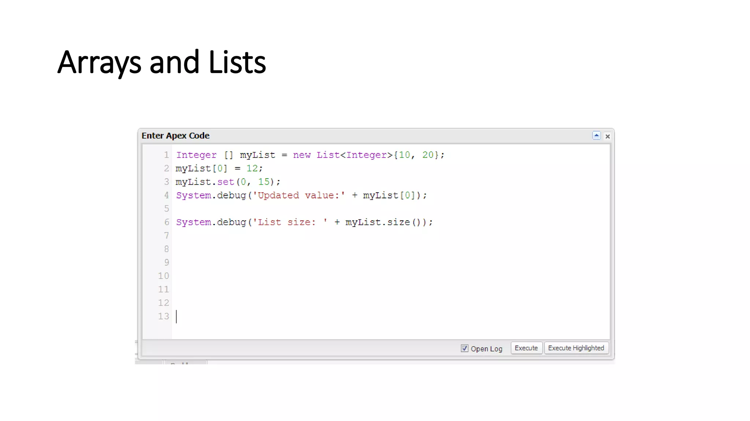
Task: Click the 'Enter Apex Code' title bar text
Action: (175, 136)
